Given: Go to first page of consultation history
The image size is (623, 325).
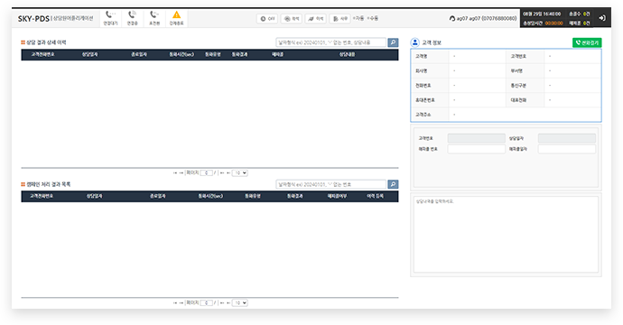Looking at the screenshot, I should pos(175,172).
